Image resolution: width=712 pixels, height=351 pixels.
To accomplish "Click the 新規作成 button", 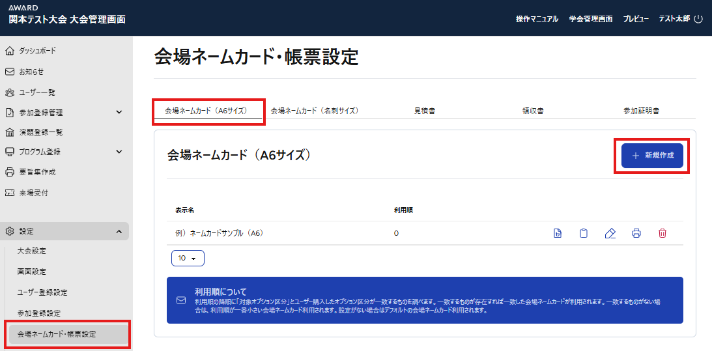I will [x=652, y=156].
